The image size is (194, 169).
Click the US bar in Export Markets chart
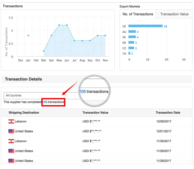point(145,26)
